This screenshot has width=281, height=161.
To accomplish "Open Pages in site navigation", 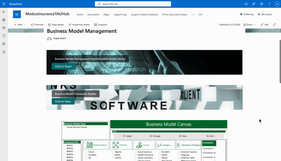I will point(106,15).
